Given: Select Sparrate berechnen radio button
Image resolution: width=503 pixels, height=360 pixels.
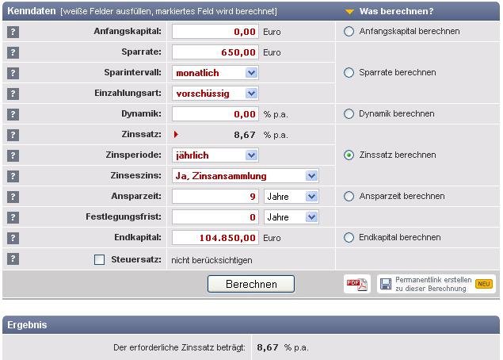Looking at the screenshot, I should [349, 73].
